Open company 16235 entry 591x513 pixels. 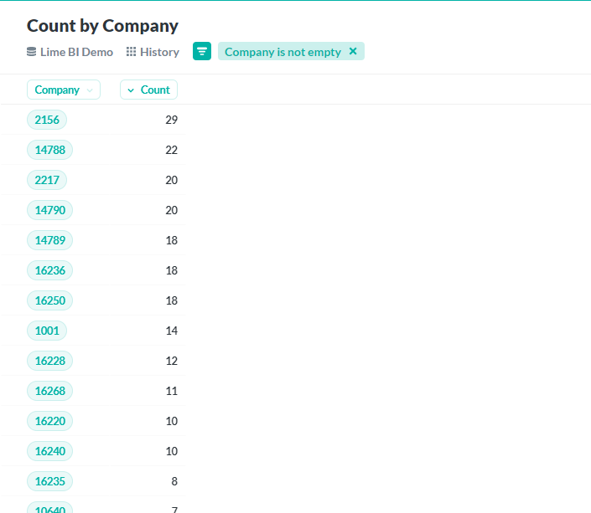tap(49, 481)
